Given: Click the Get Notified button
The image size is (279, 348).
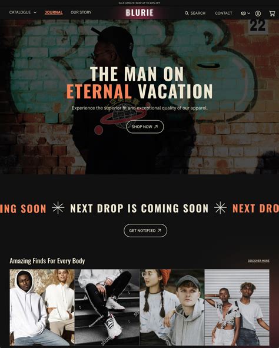Looking at the screenshot, I should 145,231.
